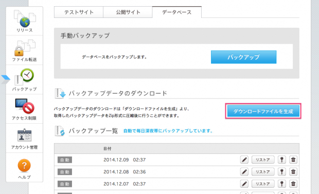
Task: Select the バックアップ clock sidebar icon
Action: [25, 80]
